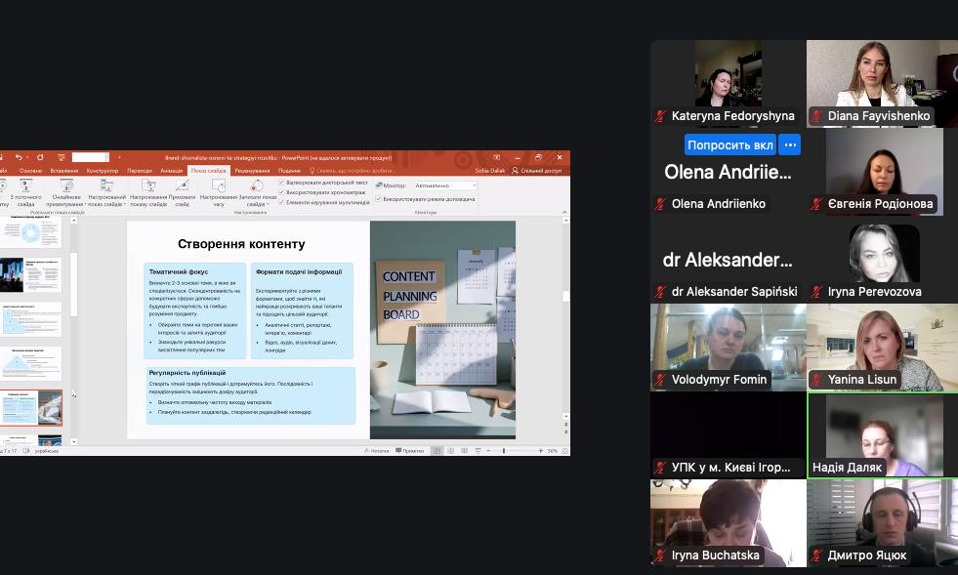
Task: Click Fit slide to window icon
Action: pyautogui.click(x=565, y=451)
